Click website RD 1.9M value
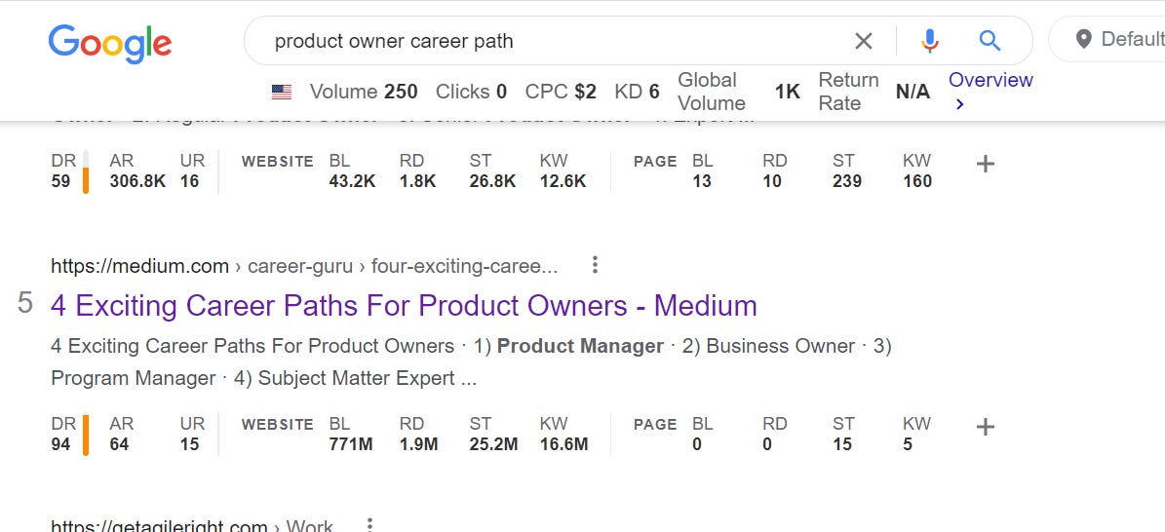Image resolution: width=1165 pixels, height=532 pixels. 418,444
